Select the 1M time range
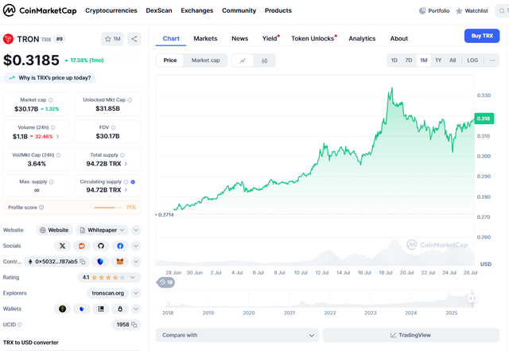Viewport: 509px width, 351px height. click(424, 60)
